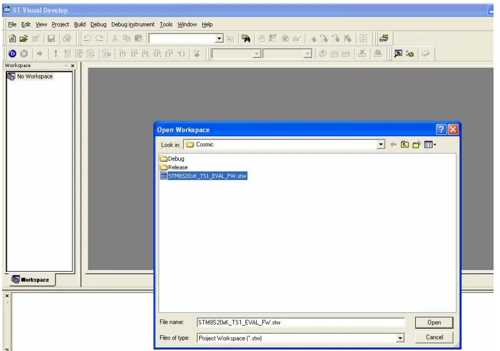
Task: Click the refresh icon in top toolbar
Action: click(x=363, y=39)
